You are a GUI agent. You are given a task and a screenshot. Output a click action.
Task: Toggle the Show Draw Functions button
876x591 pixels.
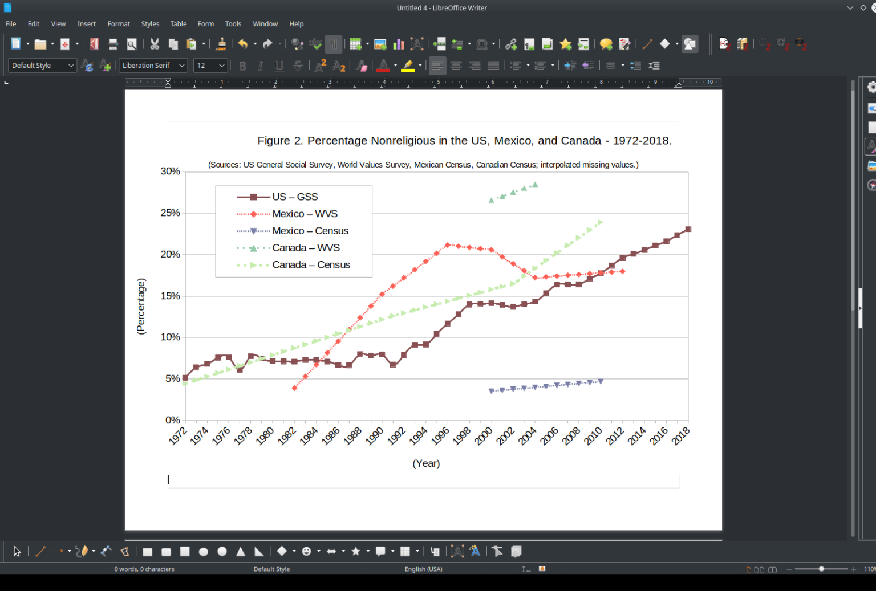coord(690,44)
